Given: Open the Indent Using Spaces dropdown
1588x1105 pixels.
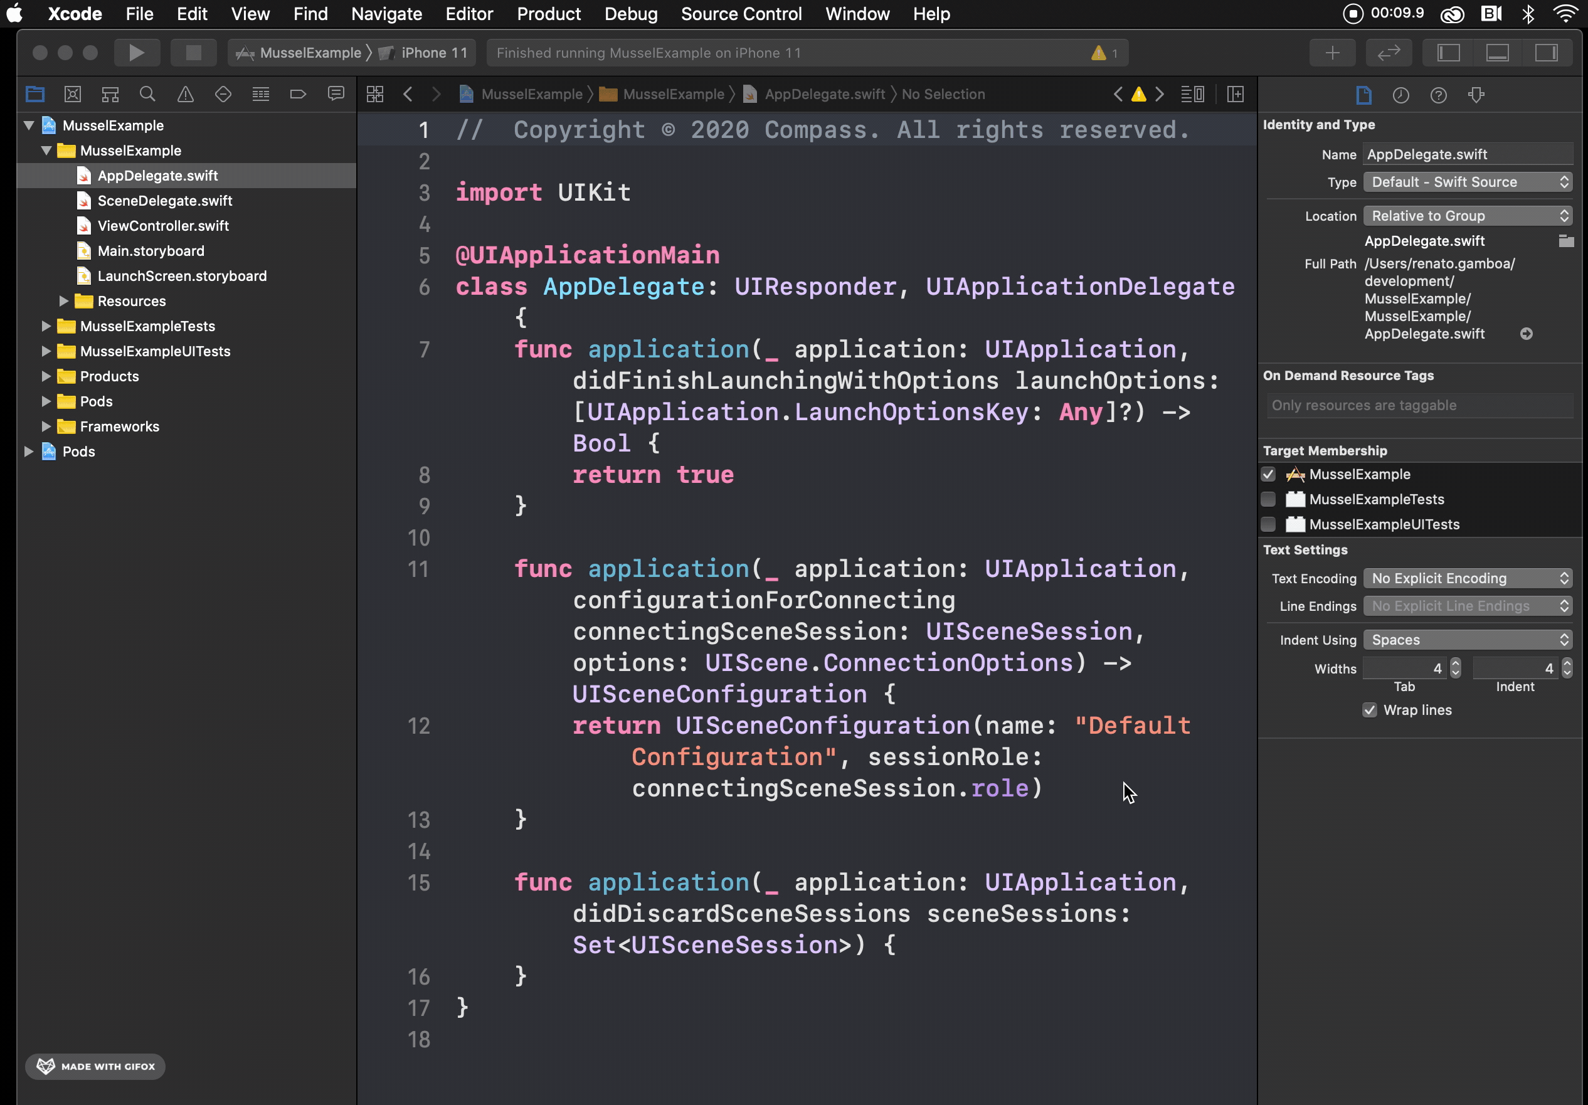Looking at the screenshot, I should [1467, 640].
